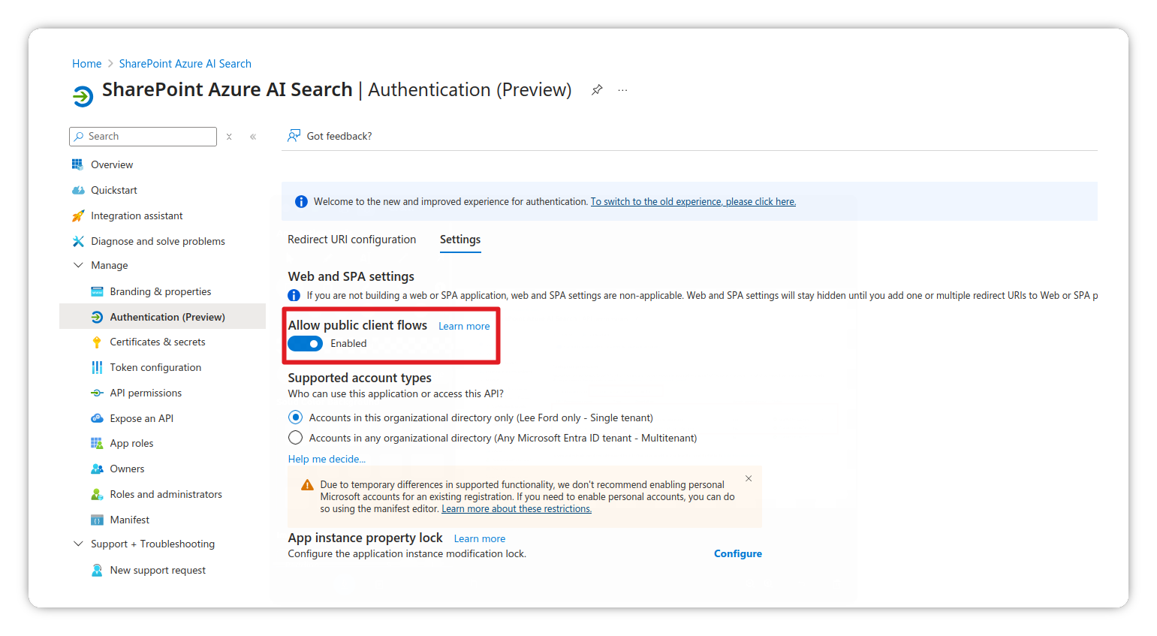The height and width of the screenshot is (636, 1157).
Task: Collapse the Manage section chevron
Action: click(x=78, y=264)
